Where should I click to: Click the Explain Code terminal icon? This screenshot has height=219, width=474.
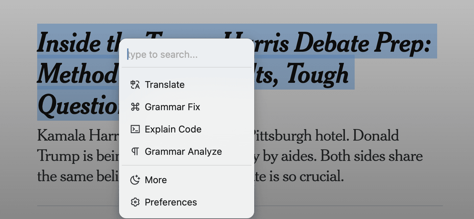pyautogui.click(x=135, y=129)
